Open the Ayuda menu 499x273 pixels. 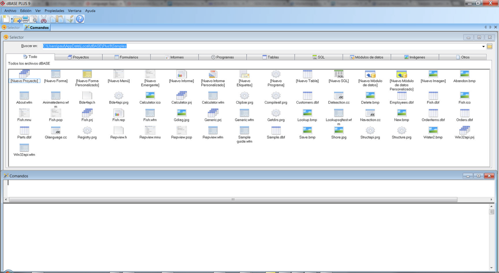point(90,11)
